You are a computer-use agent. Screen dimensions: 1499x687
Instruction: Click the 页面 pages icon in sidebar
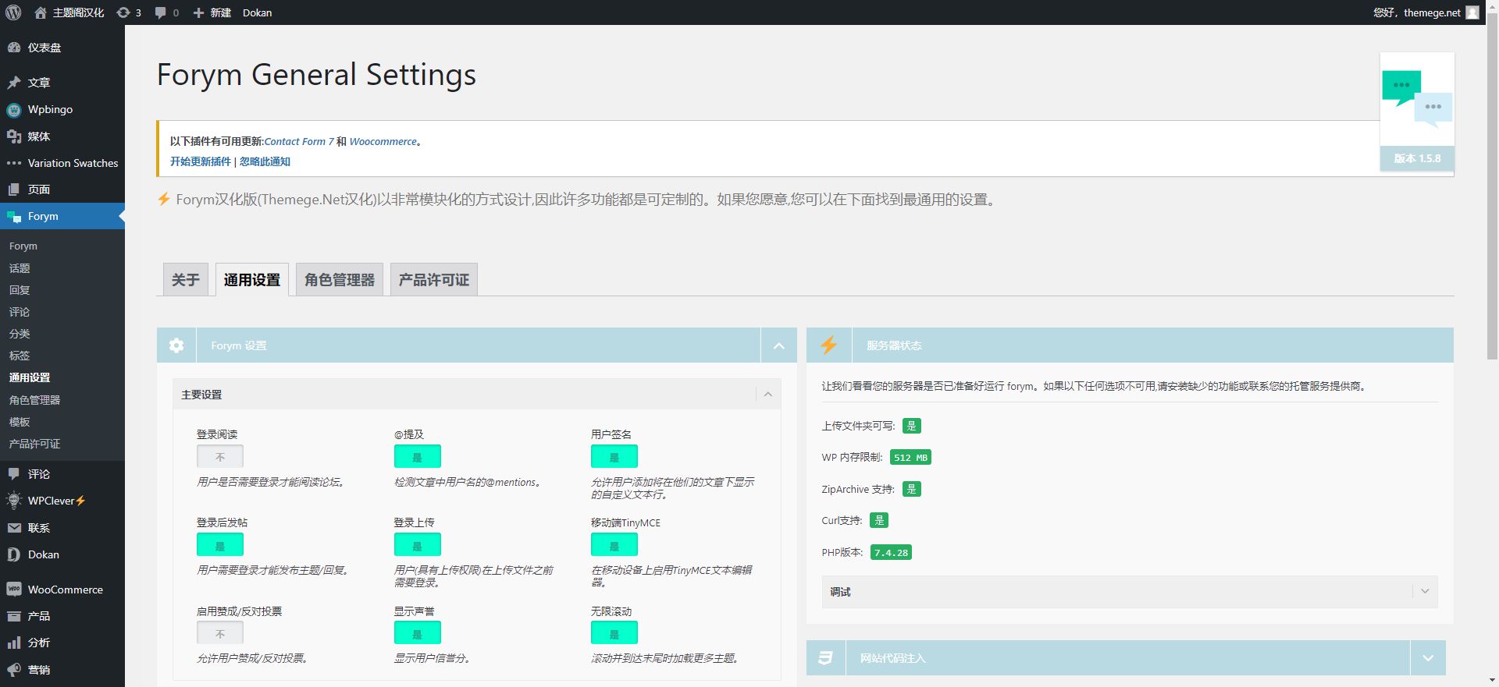14,189
